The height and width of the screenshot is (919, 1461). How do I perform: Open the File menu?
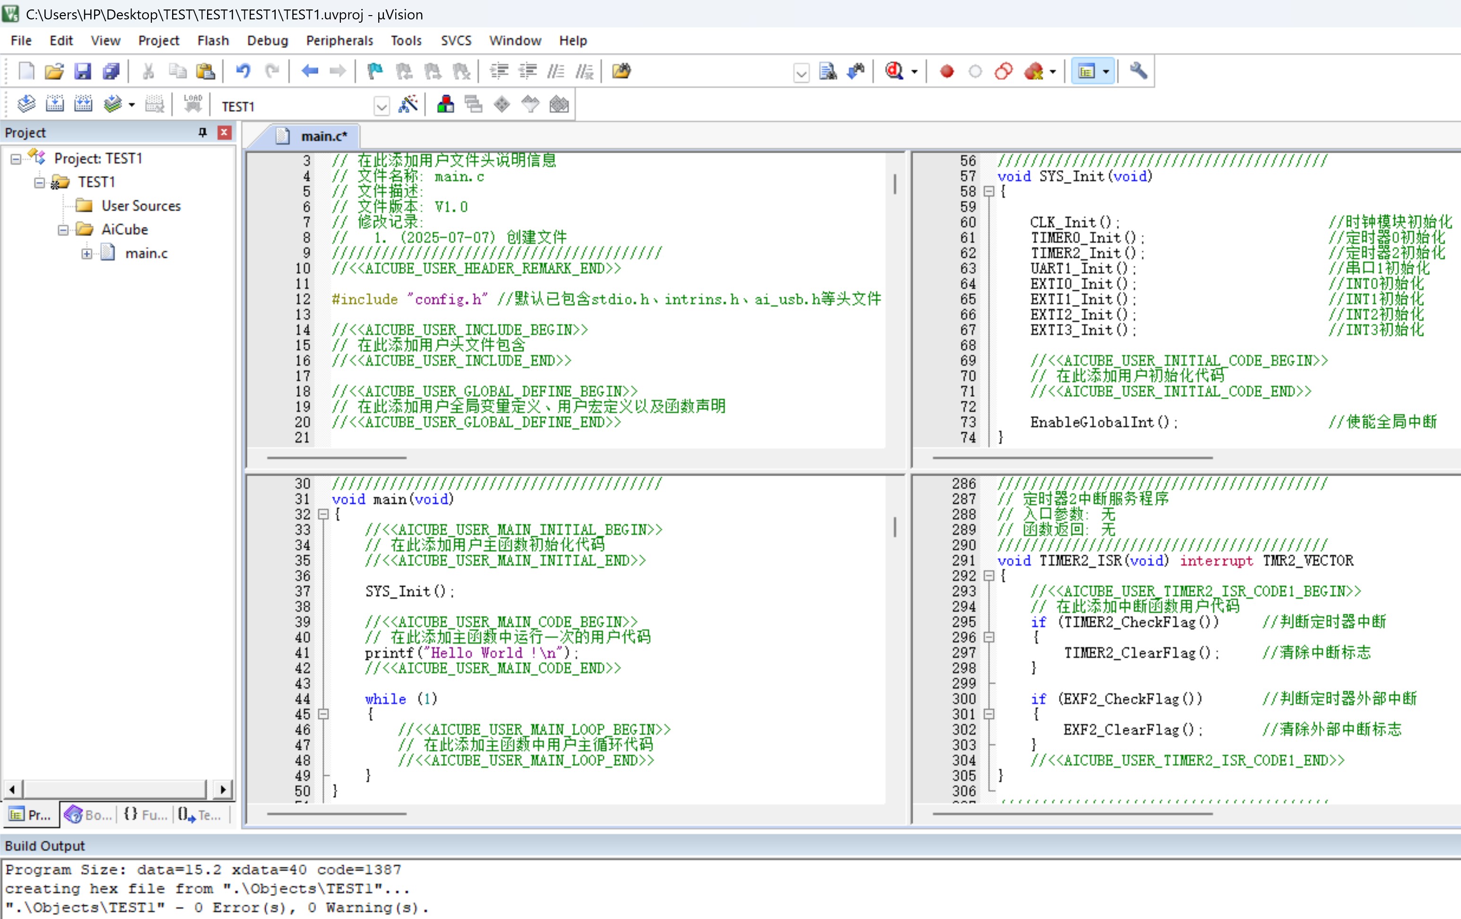pos(21,41)
